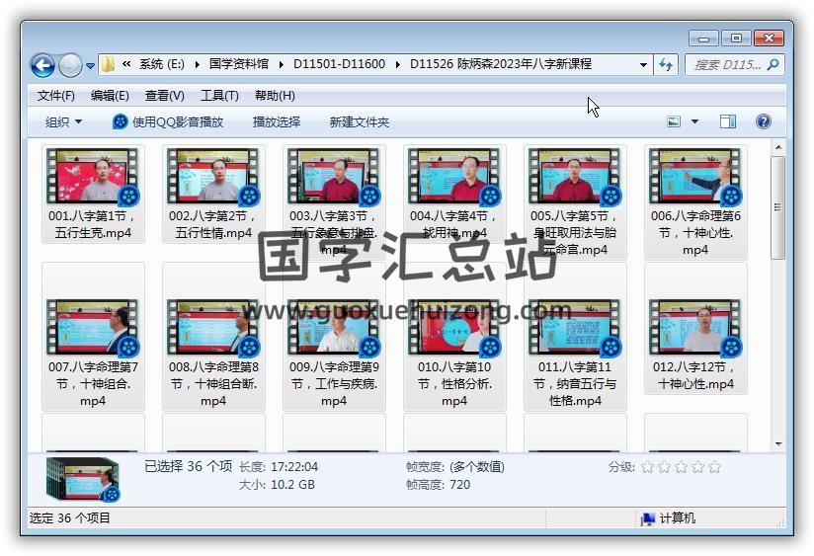Rate the files with five stars
Image resolution: width=814 pixels, height=556 pixels.
[x=714, y=467]
